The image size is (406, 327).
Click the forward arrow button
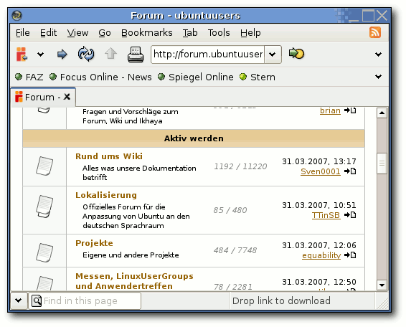point(62,54)
